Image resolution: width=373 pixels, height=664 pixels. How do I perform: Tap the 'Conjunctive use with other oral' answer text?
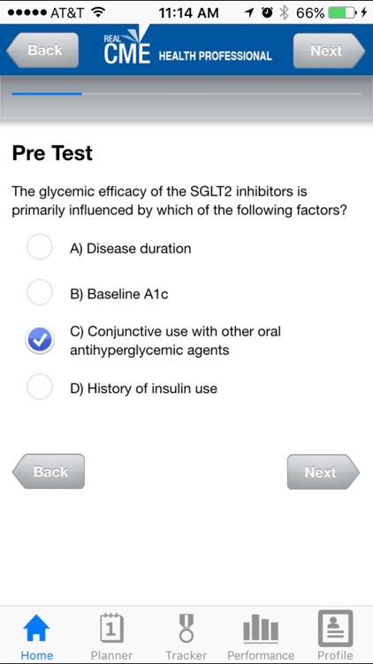tap(176, 331)
